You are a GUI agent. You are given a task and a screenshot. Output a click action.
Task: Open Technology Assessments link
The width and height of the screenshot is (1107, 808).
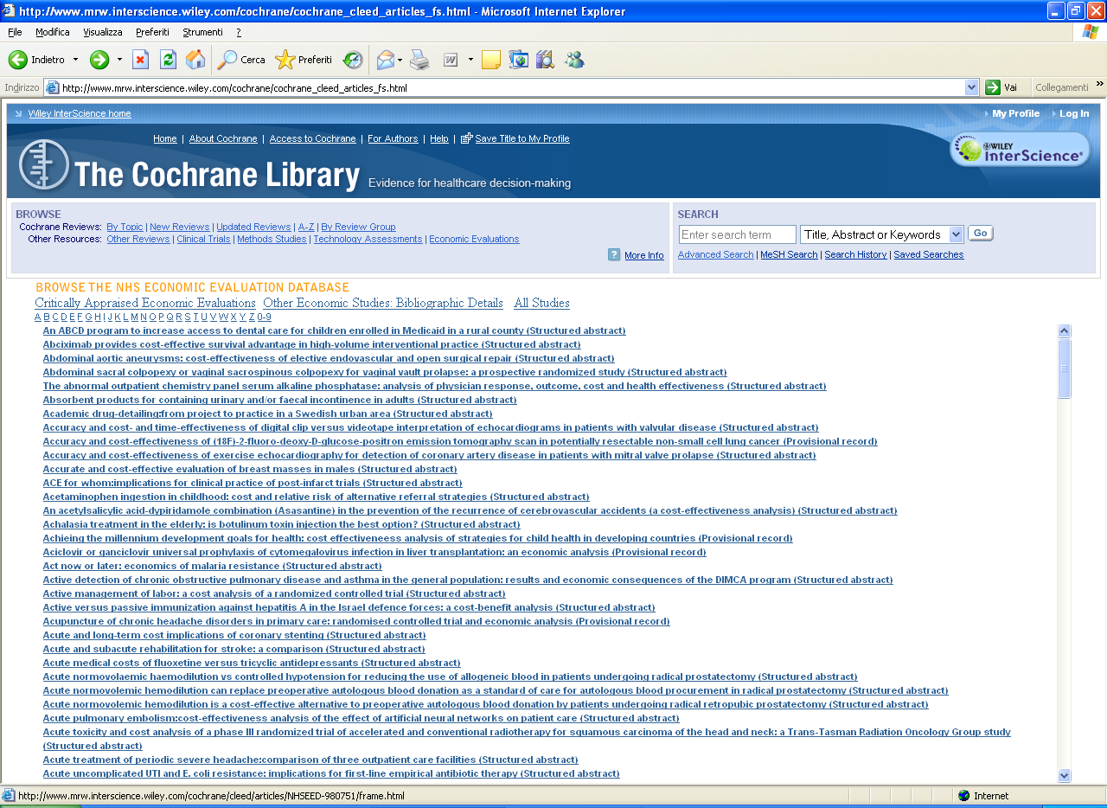[368, 240]
